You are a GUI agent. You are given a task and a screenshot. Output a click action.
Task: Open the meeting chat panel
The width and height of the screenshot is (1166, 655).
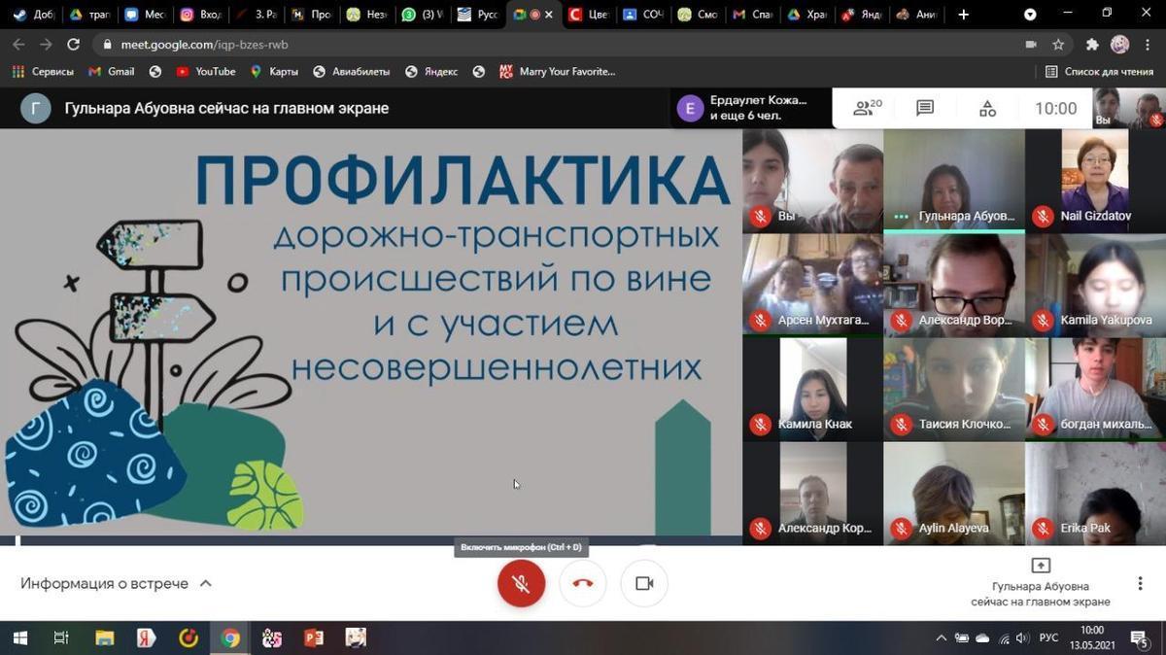click(925, 109)
